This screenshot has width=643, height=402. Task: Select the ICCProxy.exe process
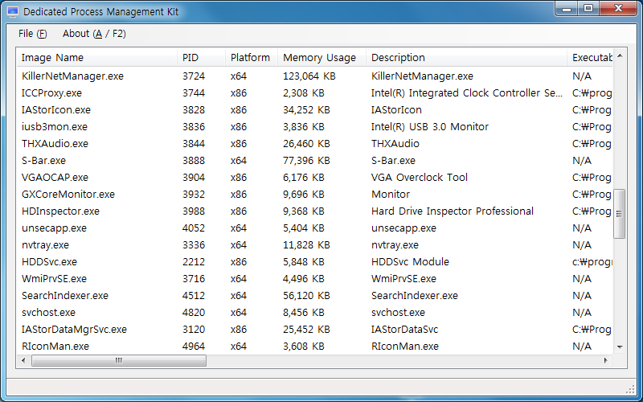tap(51, 93)
